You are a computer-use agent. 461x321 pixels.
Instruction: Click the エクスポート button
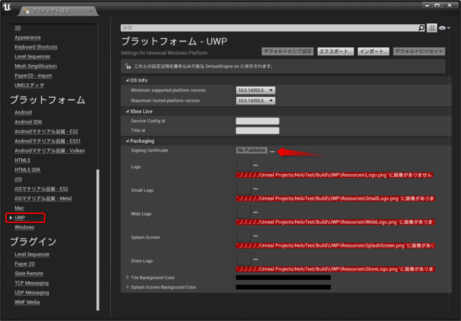(335, 51)
